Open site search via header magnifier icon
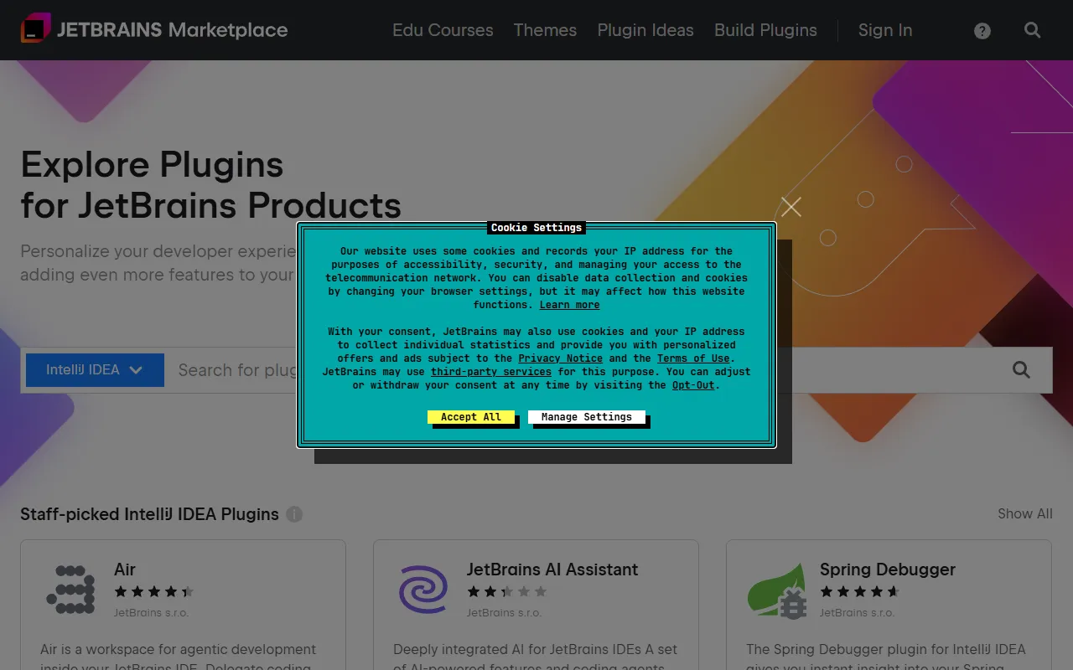Viewport: 1073px width, 670px height. (1033, 30)
